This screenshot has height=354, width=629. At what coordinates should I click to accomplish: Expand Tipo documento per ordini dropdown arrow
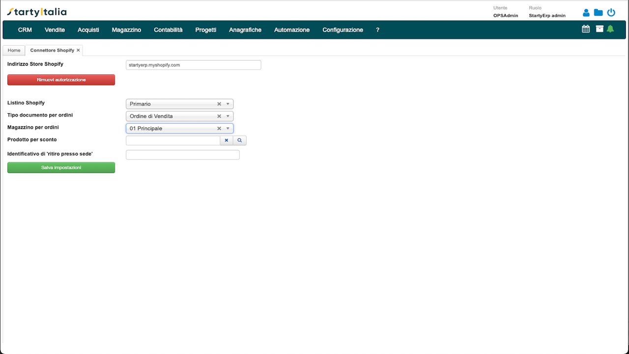coord(228,116)
